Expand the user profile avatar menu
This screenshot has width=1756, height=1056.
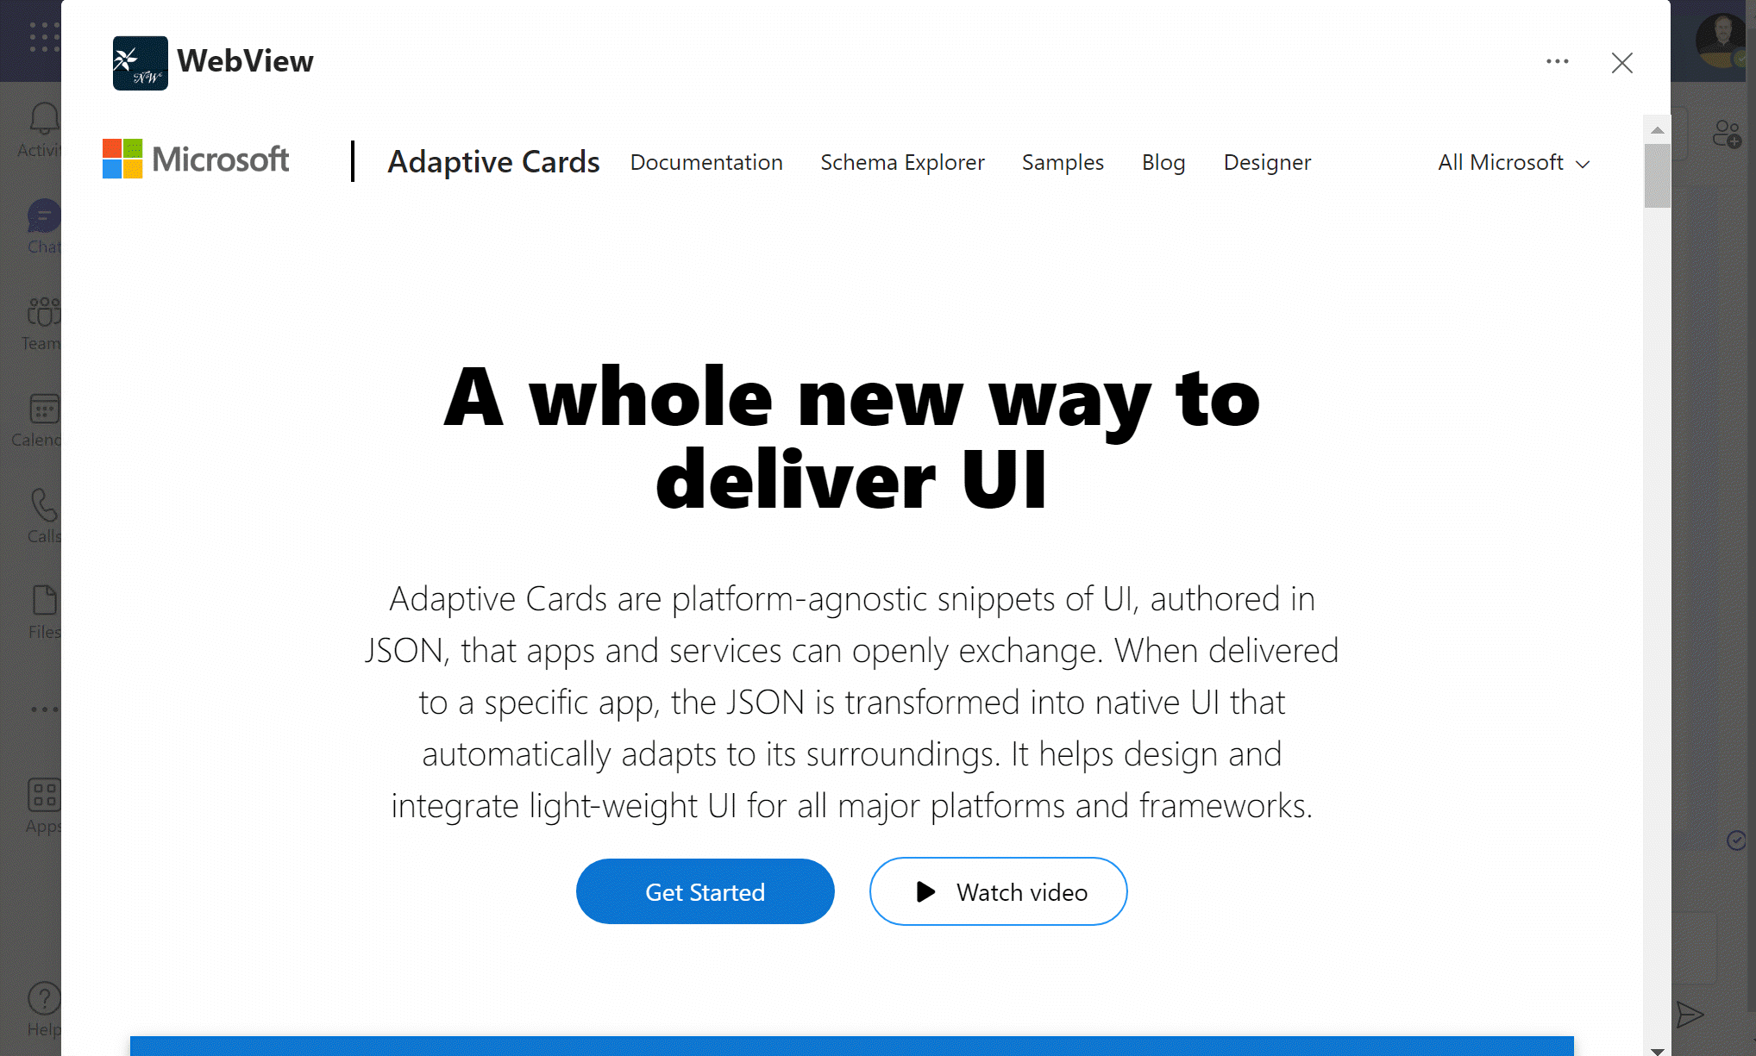tap(1720, 41)
